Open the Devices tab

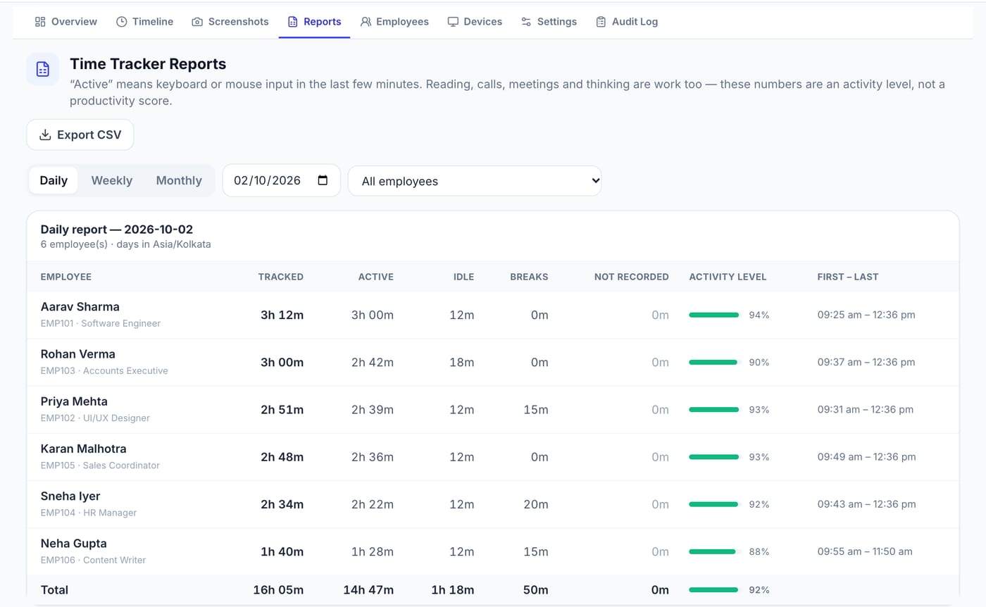tap(475, 22)
